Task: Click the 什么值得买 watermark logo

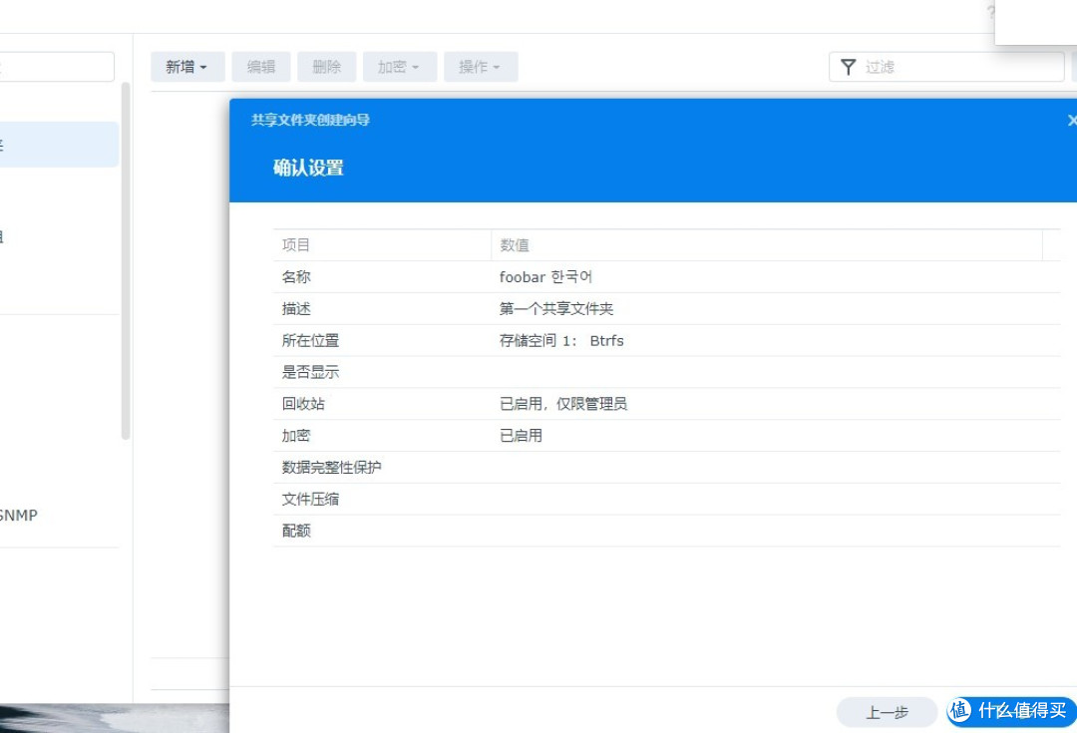Action: [1009, 711]
